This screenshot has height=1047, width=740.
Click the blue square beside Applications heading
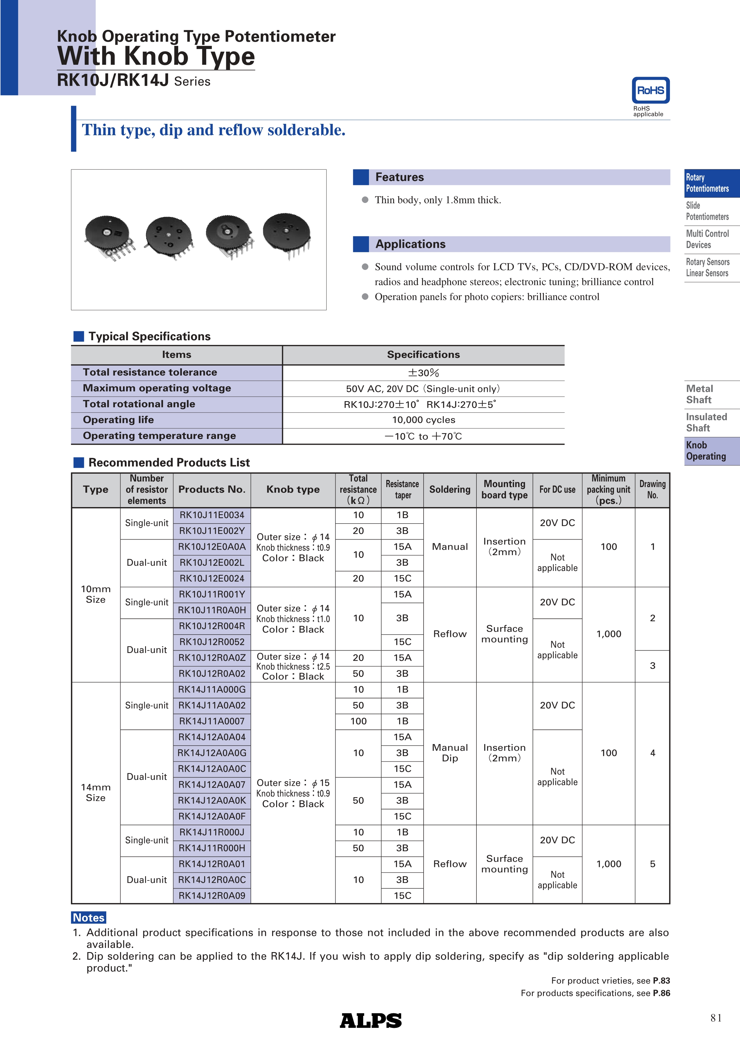[x=361, y=244]
